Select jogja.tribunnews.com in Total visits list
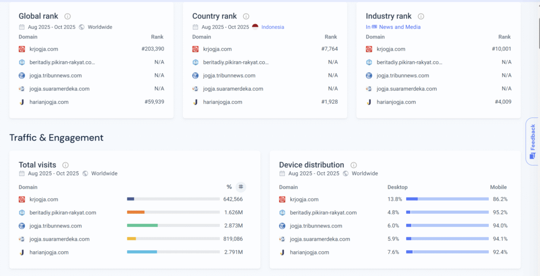 pos(55,226)
